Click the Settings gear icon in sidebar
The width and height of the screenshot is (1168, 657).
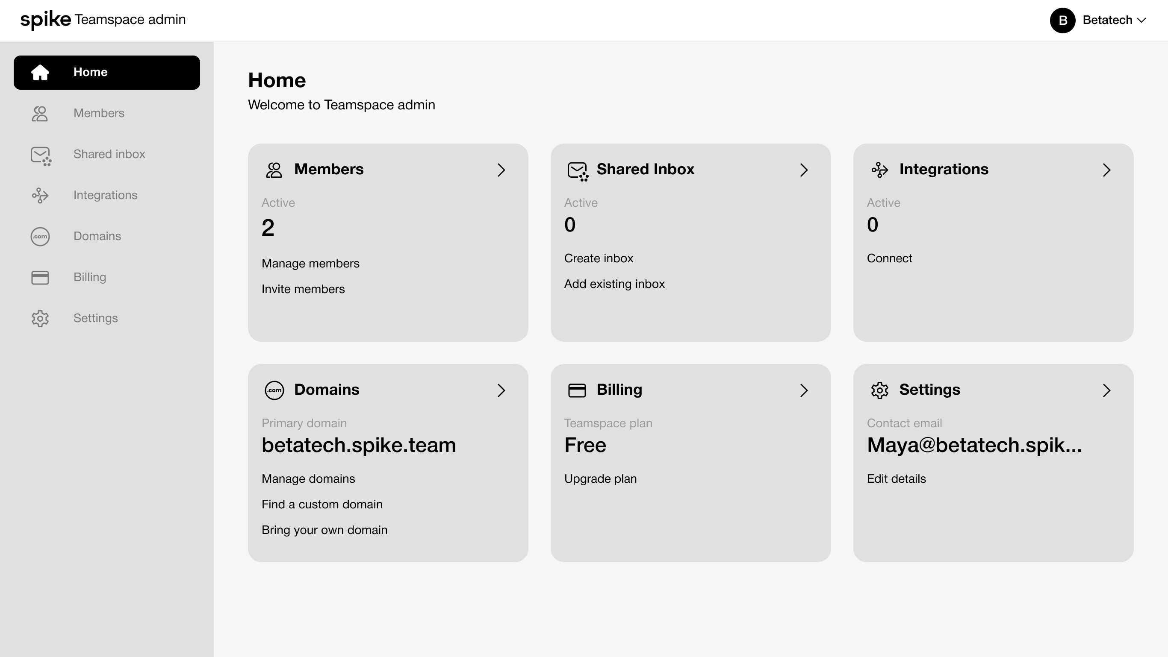pyautogui.click(x=40, y=319)
